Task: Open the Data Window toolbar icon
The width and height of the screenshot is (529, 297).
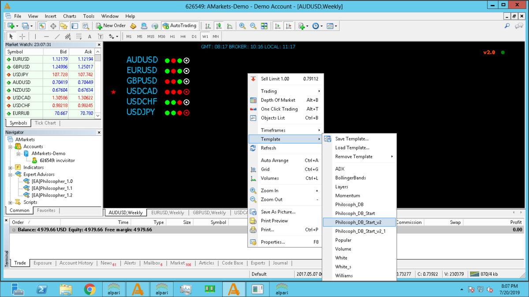Action: coord(53,26)
